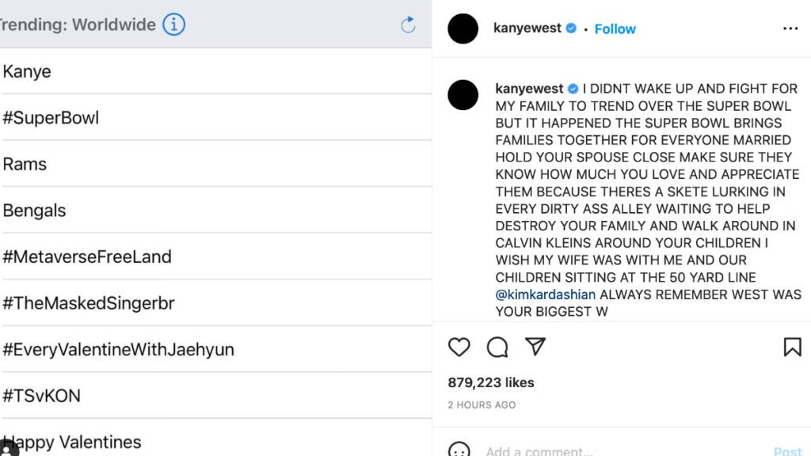Follow kanyewest

click(615, 28)
